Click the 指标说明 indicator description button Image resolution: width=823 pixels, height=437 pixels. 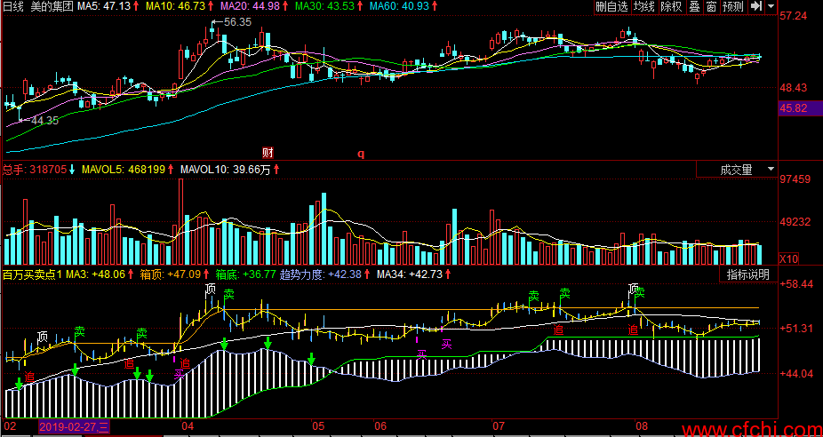748,274
